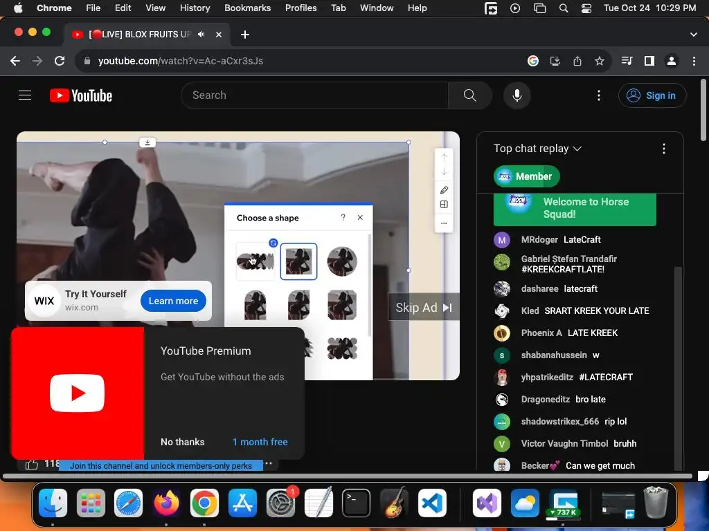The image size is (709, 531).
Task: Open the Window menu
Action: [x=377, y=8]
